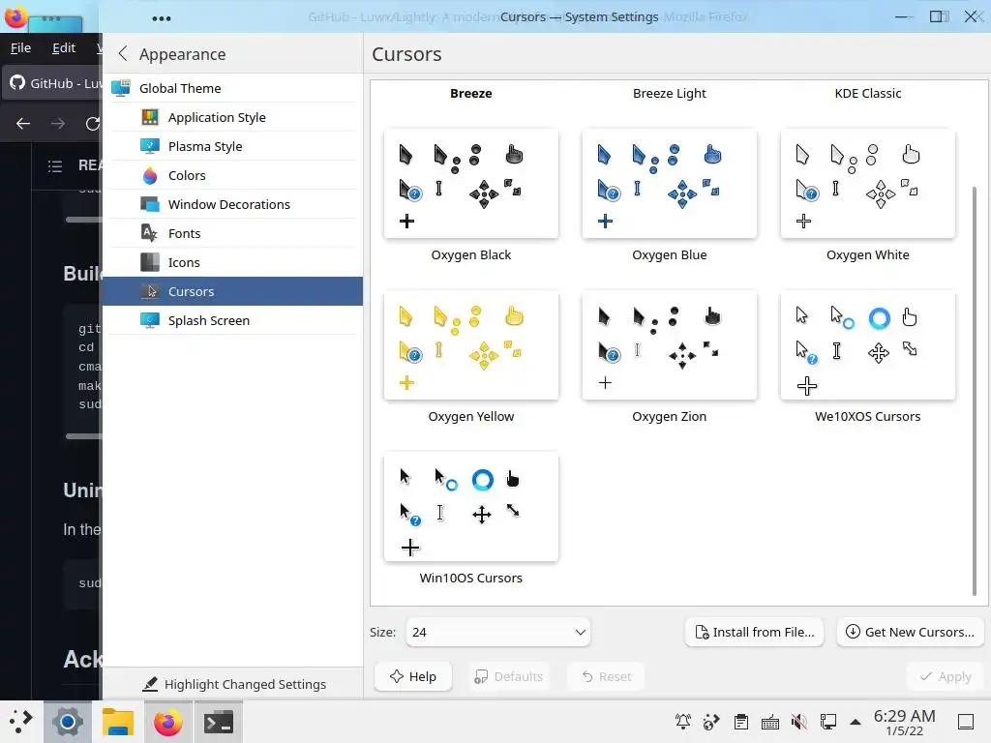Expand hidden system tray icons
This screenshot has width=991, height=743.
click(856, 722)
